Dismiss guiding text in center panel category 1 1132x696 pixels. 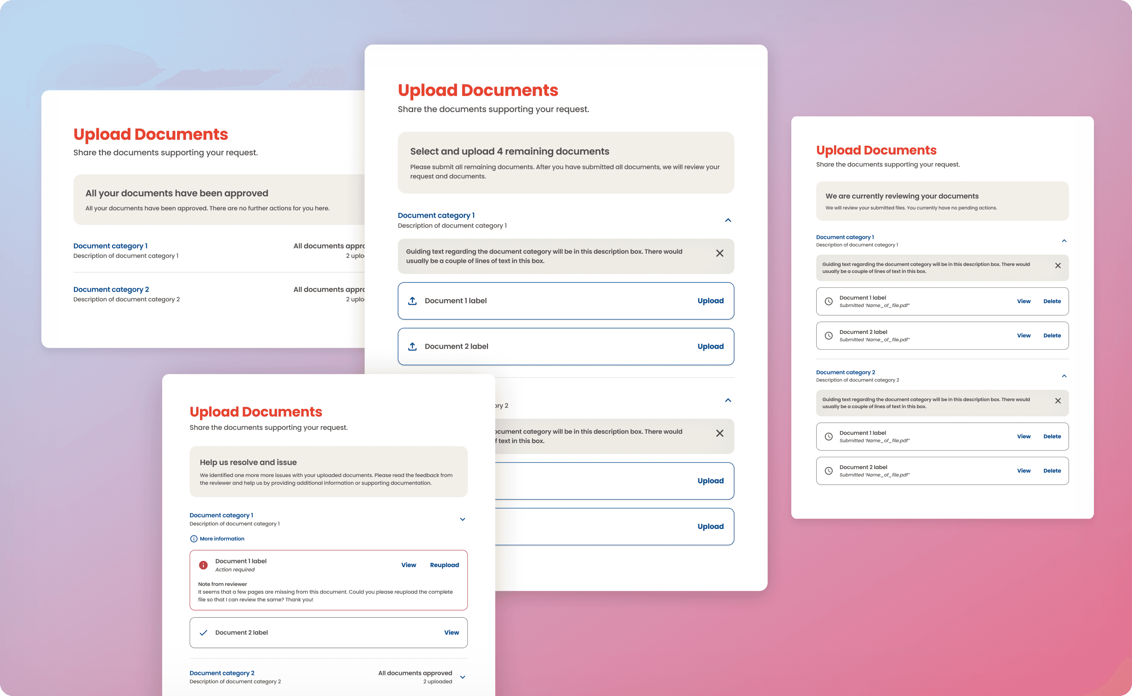pos(719,253)
